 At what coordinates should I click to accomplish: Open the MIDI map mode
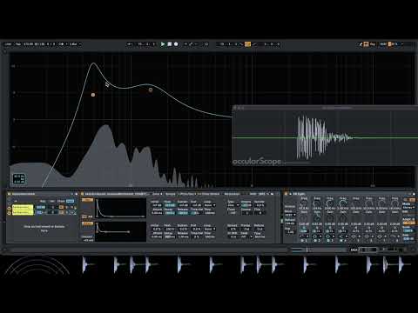pos(383,44)
